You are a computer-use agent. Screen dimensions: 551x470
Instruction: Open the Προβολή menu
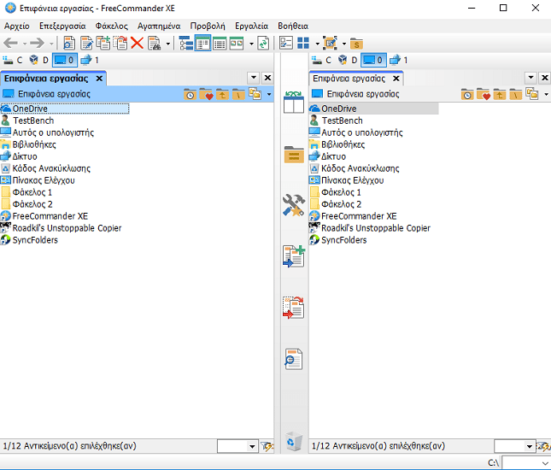pyautogui.click(x=208, y=26)
